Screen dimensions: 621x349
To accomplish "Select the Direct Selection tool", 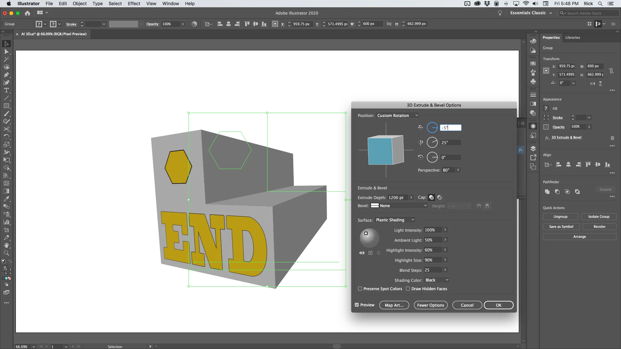I will 6,52.
